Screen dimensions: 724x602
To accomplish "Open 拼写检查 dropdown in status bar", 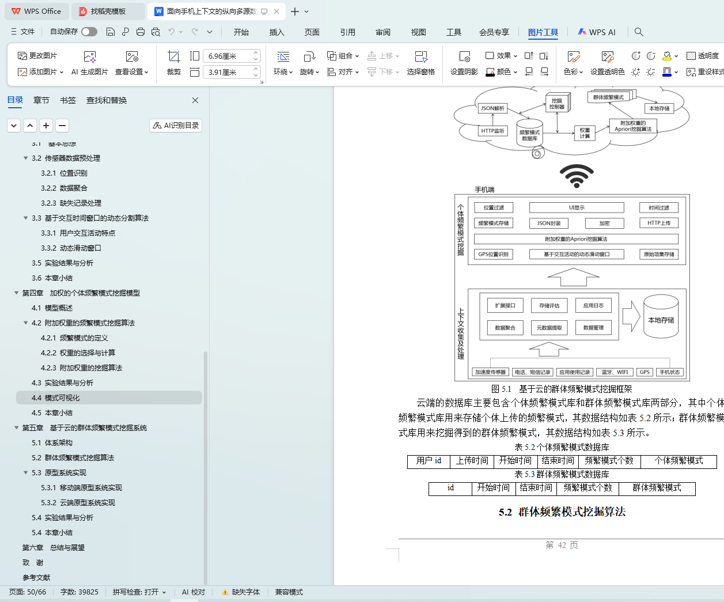I will (x=139, y=592).
